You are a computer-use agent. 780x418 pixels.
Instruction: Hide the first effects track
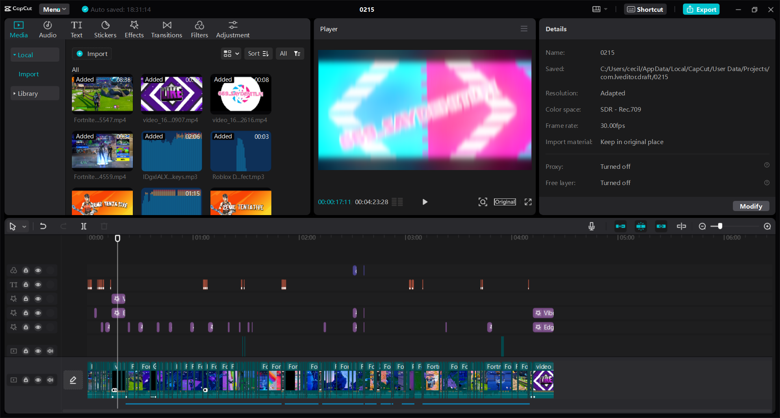coord(38,299)
